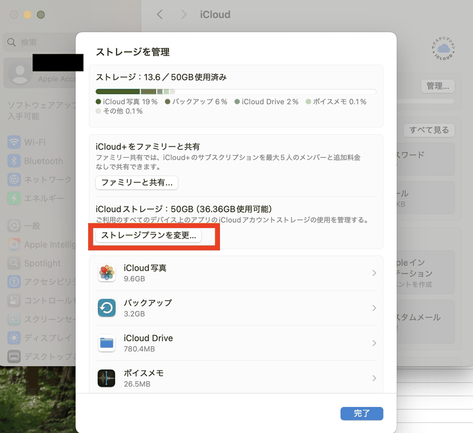
Task: Expand the iCloud写真 row chevron
Action: pos(374,273)
